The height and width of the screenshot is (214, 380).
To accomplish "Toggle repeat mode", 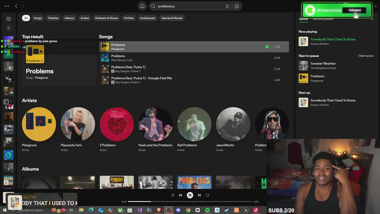I will click(208, 195).
